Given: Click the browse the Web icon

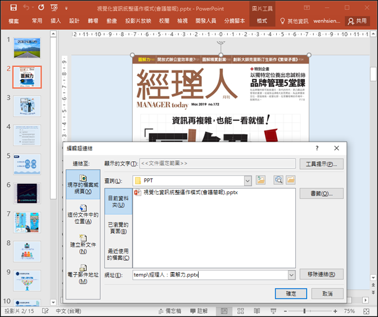Looking at the screenshot, I should [278, 180].
